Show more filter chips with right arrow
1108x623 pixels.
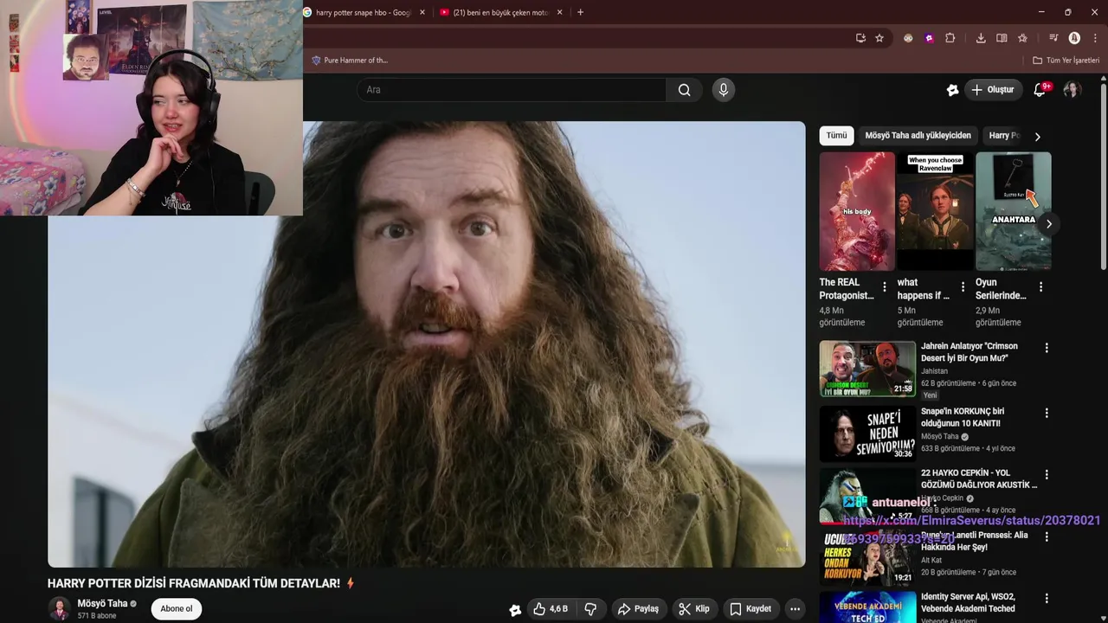[1037, 137]
